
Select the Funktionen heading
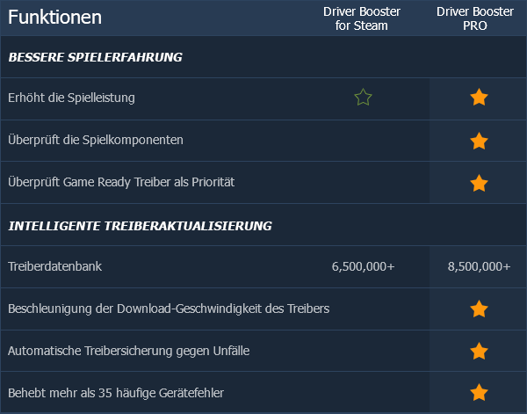click(54, 18)
